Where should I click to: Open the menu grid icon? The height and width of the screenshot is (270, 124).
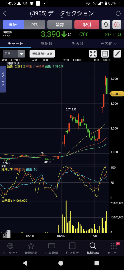114,246
